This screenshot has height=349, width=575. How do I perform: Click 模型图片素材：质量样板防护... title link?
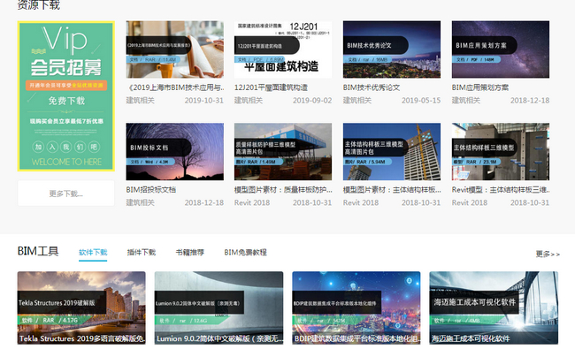(283, 190)
